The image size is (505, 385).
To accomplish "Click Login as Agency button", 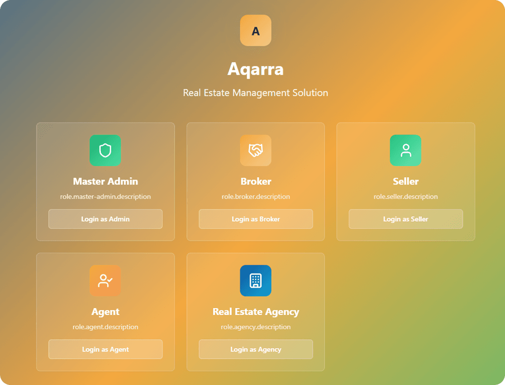I will pyautogui.click(x=256, y=349).
